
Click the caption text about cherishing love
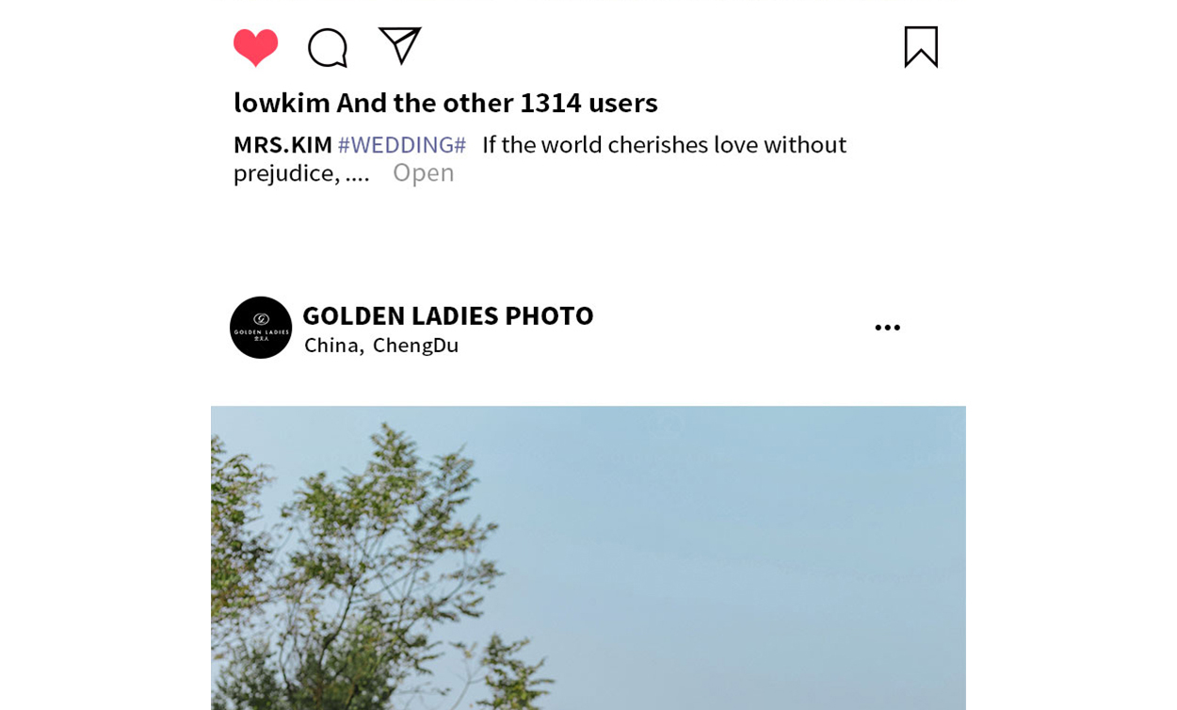(x=664, y=144)
